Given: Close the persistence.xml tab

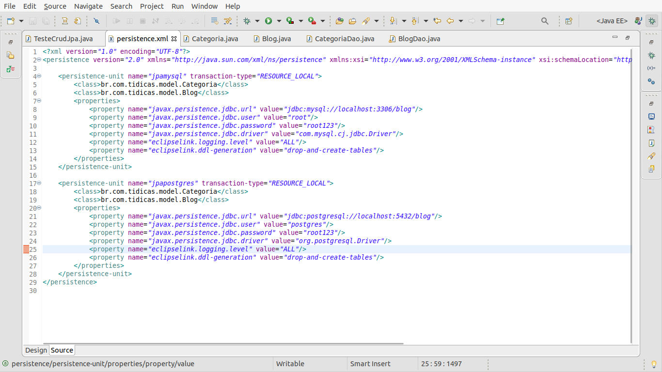Looking at the screenshot, I should [x=174, y=38].
